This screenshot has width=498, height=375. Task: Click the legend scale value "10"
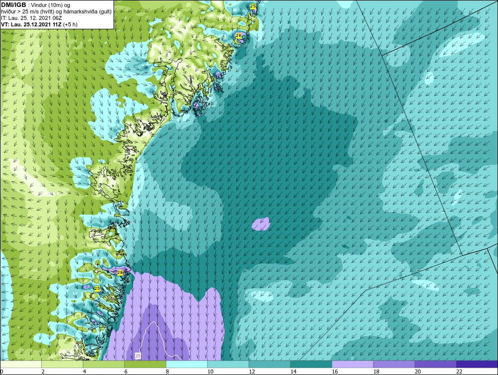tap(210, 372)
